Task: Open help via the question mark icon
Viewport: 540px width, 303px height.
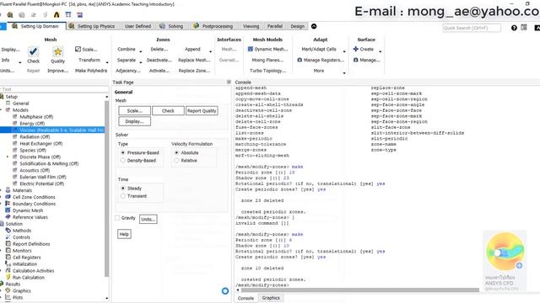Action: tap(514, 28)
